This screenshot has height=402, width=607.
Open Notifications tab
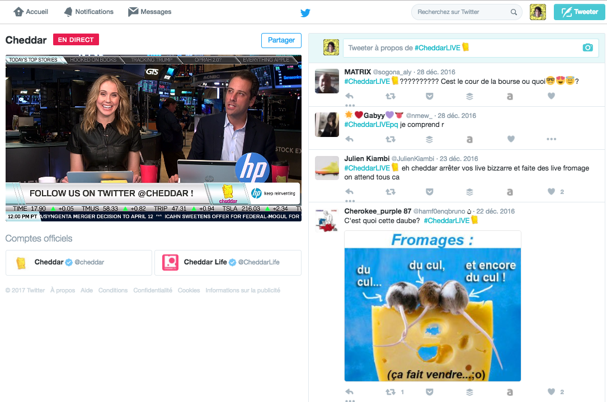(x=88, y=12)
